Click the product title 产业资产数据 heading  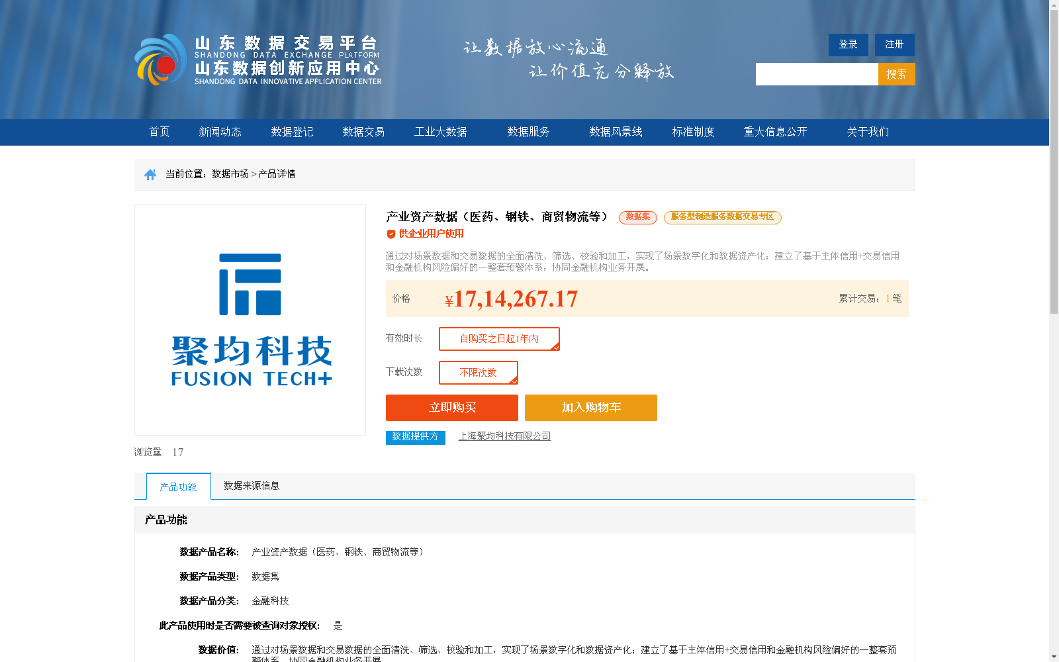click(497, 217)
